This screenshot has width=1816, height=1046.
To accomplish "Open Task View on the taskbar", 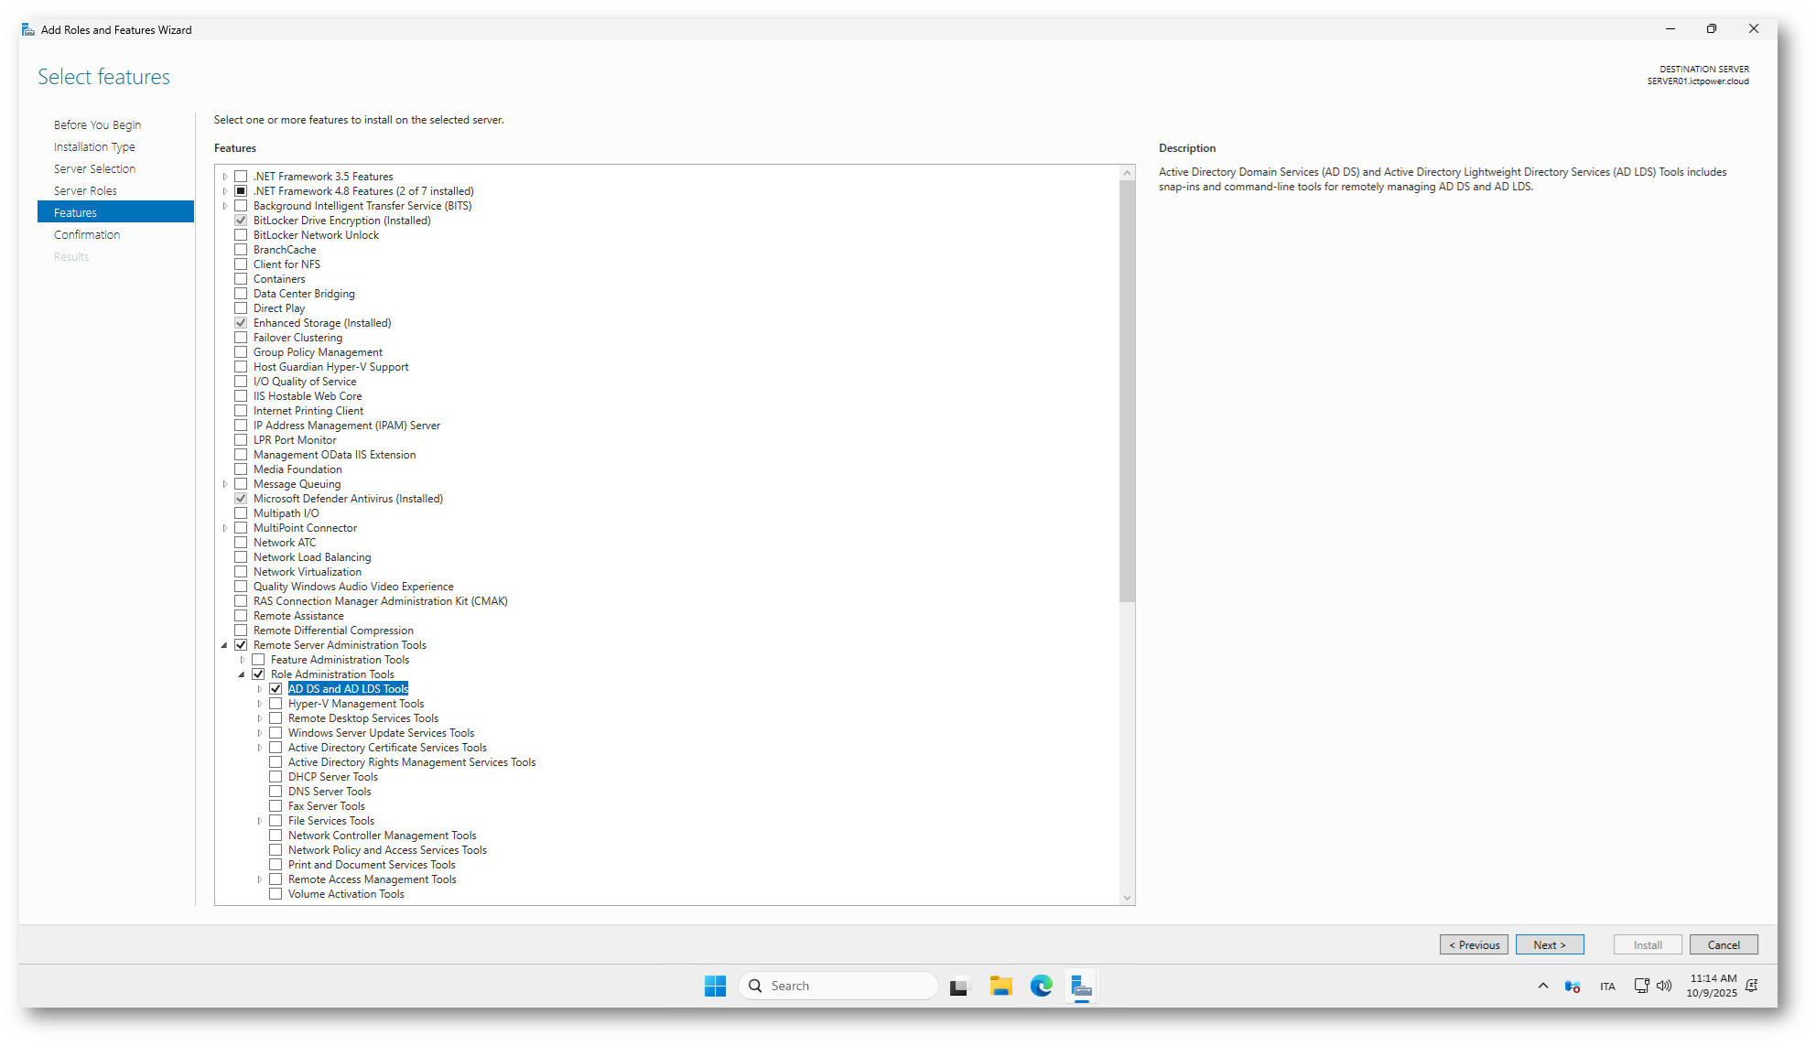I will [x=958, y=987].
